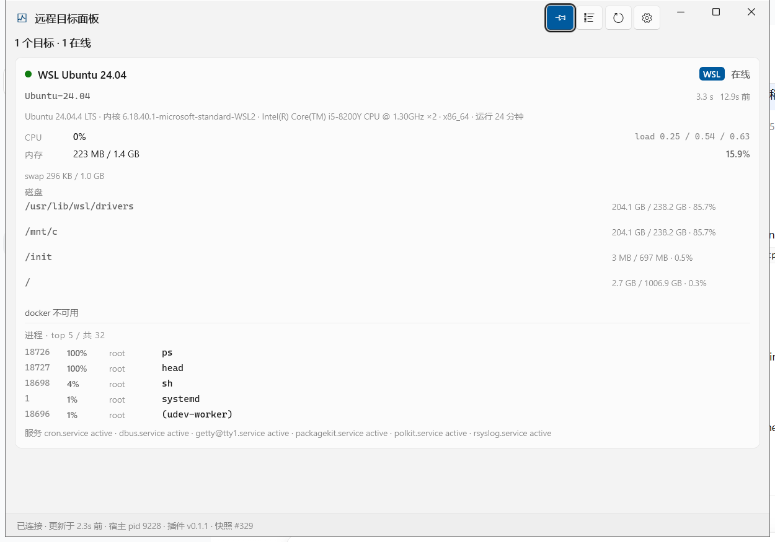Click swap 296 KB / 1.0 GB line
The width and height of the screenshot is (775, 542).
[x=64, y=176]
